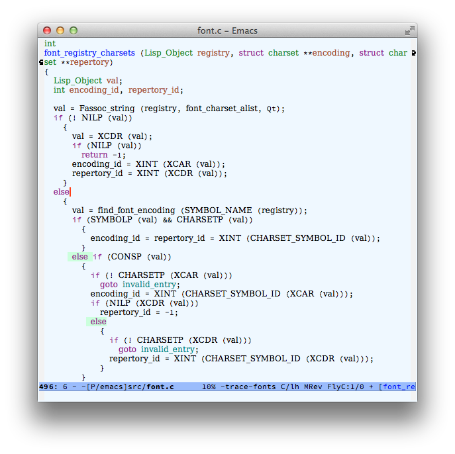Click the yellow minimize window button

click(x=60, y=30)
